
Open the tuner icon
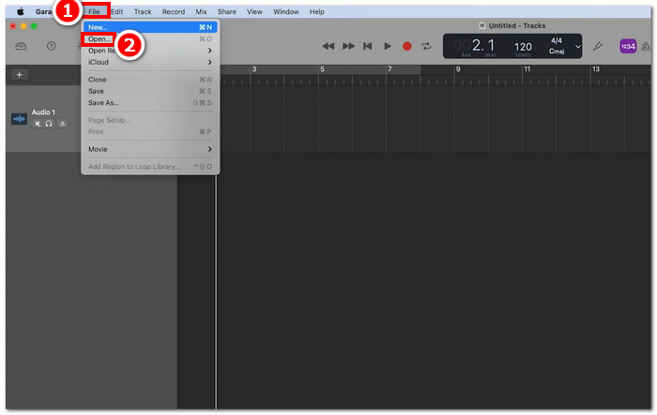pos(598,46)
